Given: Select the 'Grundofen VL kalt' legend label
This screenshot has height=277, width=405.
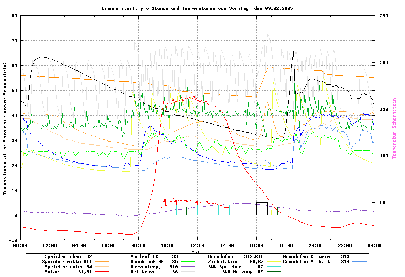Looking at the screenshot, I should 307,262.
